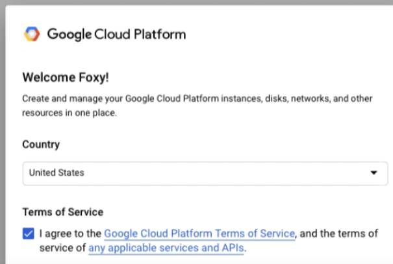The image size is (393, 264).
Task: Click the Terms of Service heading
Action: [63, 212]
